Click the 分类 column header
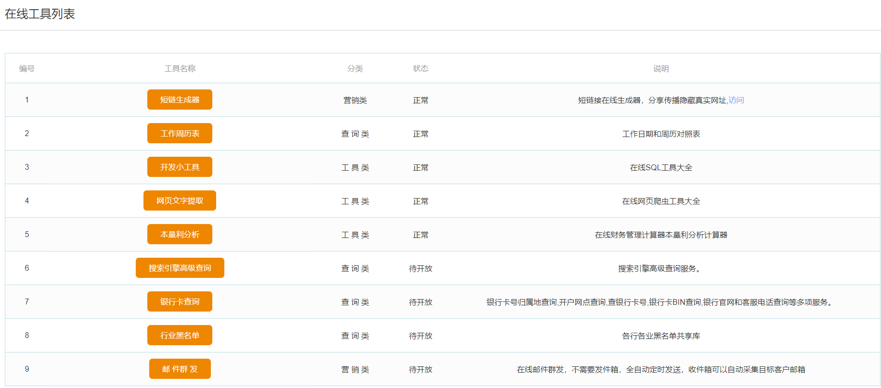Image resolution: width=881 pixels, height=388 pixels. click(355, 69)
